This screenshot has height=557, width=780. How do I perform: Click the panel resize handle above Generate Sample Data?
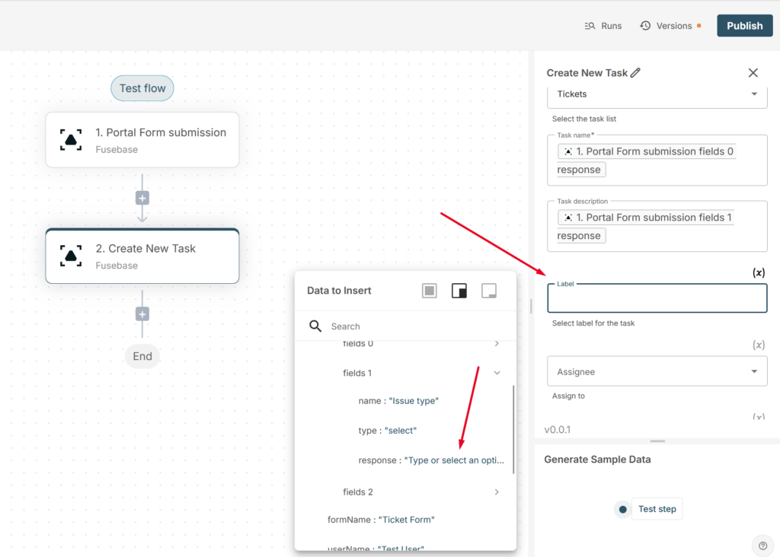(x=657, y=441)
